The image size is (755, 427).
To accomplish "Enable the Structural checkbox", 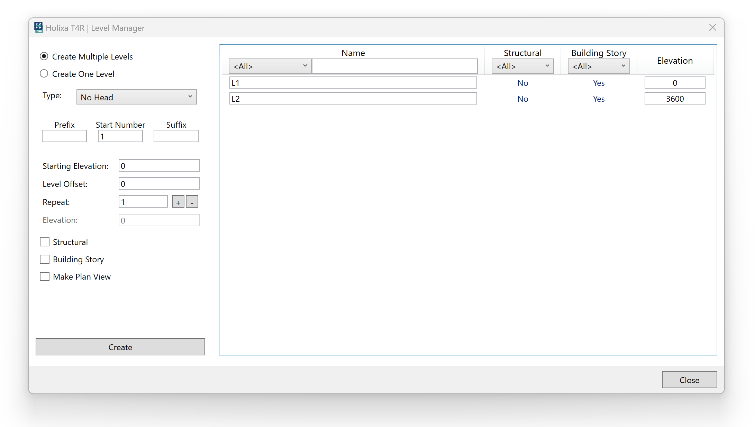I will click(x=45, y=242).
